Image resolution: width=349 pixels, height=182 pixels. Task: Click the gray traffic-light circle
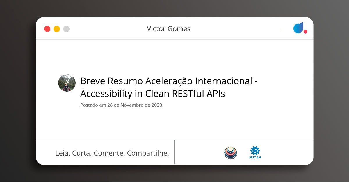tap(66, 29)
